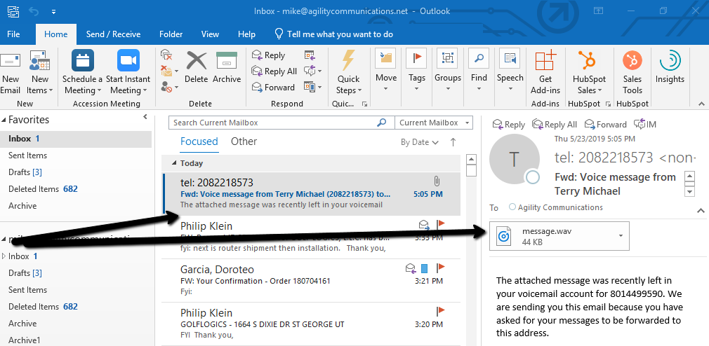Archive the selected message
Viewport: 709px width, 346px height.
[227, 67]
